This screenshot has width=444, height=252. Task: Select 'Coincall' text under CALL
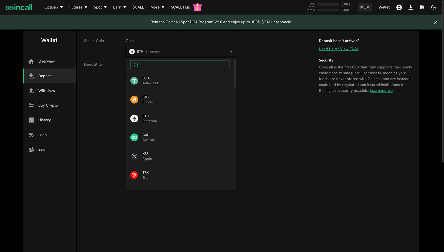pyautogui.click(x=148, y=140)
